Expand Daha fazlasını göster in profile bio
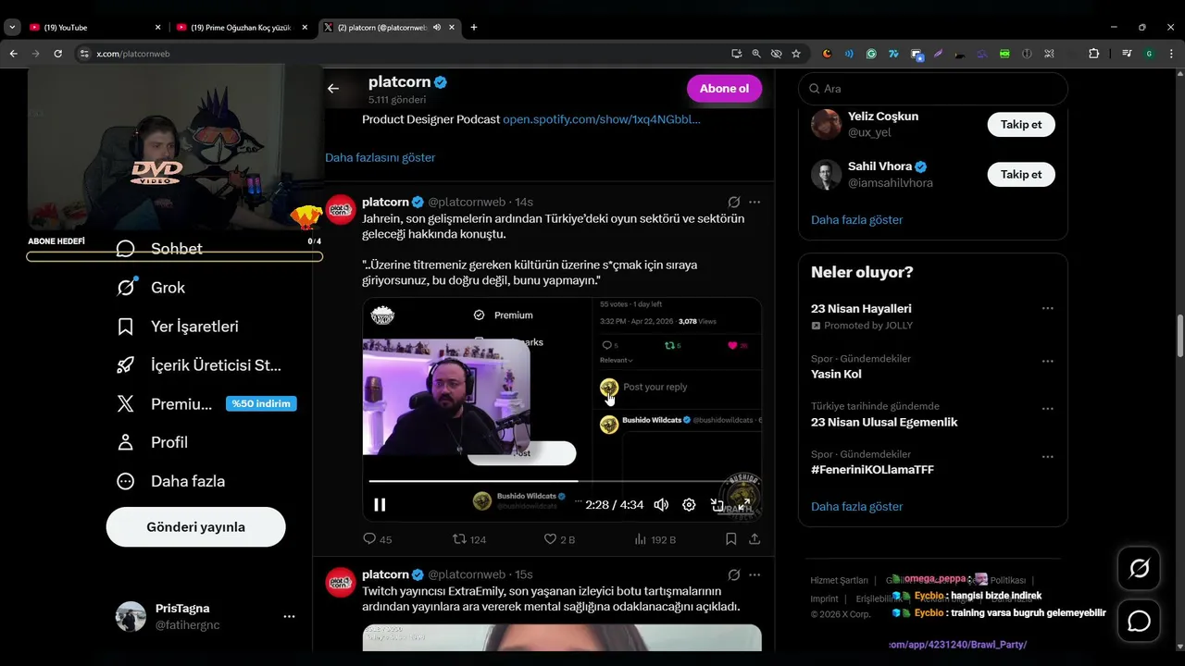Screen dimensions: 1185x666 tap(380, 157)
